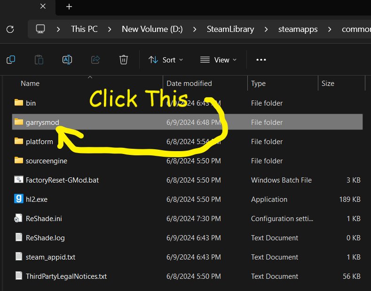Select the ReShade.ini file name

point(44,219)
